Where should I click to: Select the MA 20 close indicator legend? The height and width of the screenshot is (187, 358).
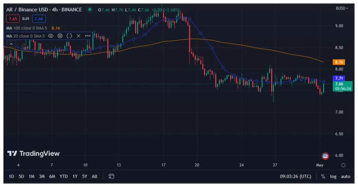click(x=25, y=36)
